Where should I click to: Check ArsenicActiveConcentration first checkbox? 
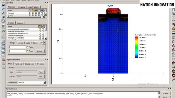(x=40, y=29)
